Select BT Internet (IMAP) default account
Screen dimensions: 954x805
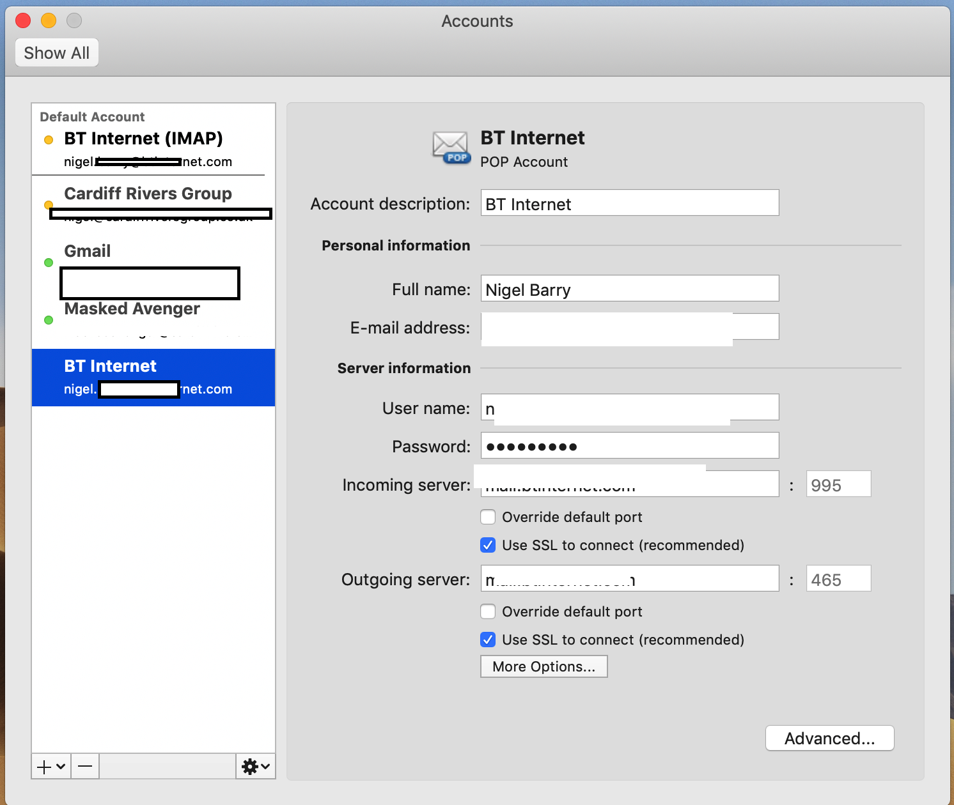click(153, 149)
